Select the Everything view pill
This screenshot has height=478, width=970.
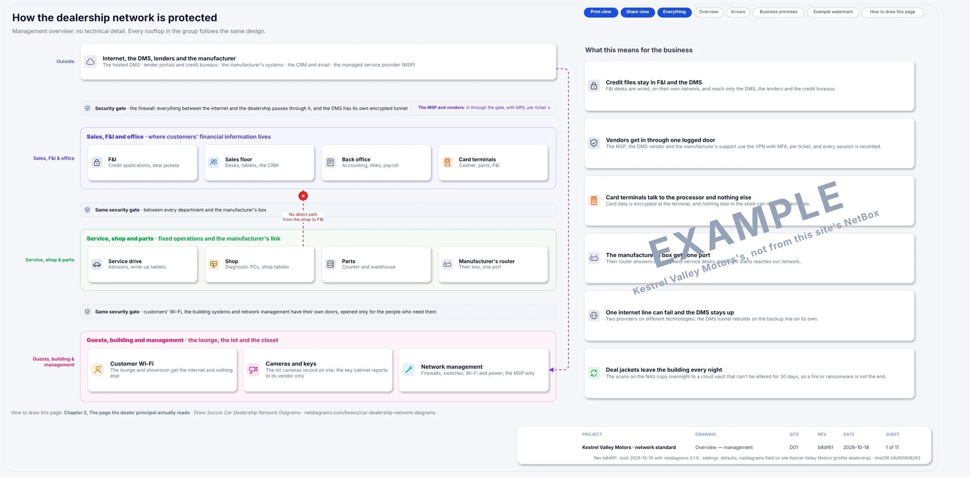click(x=674, y=12)
